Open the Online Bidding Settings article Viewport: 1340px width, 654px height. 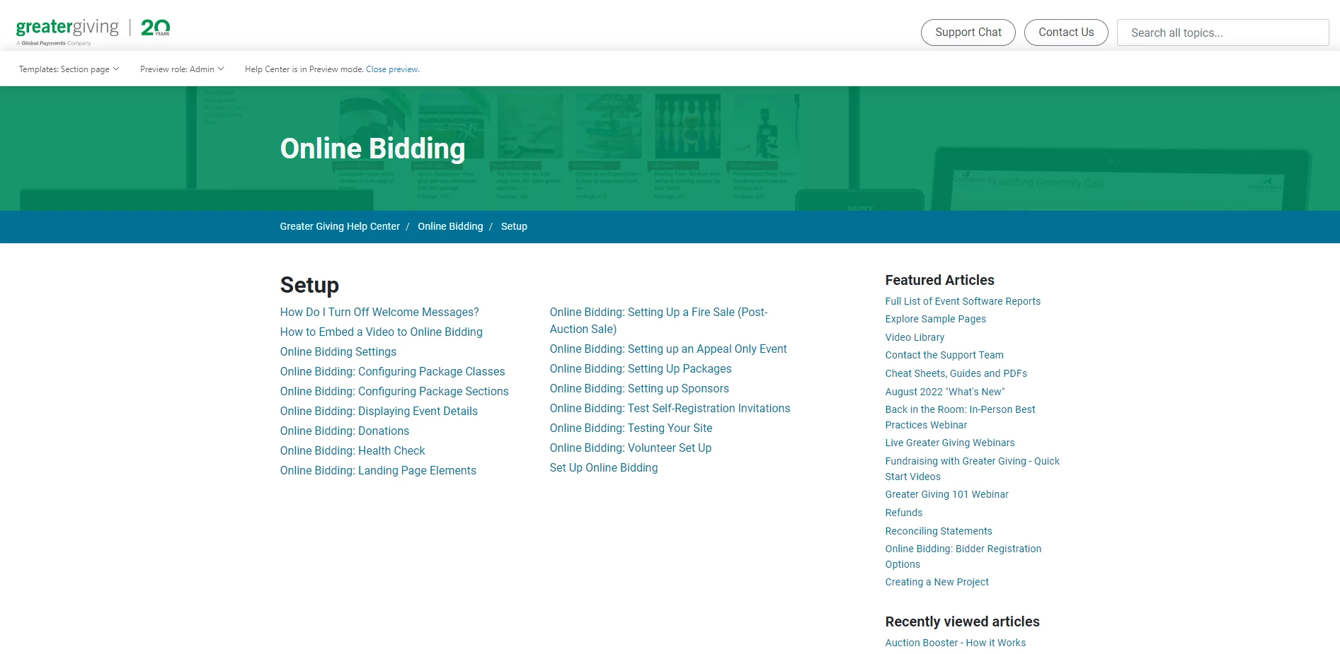[338, 351]
